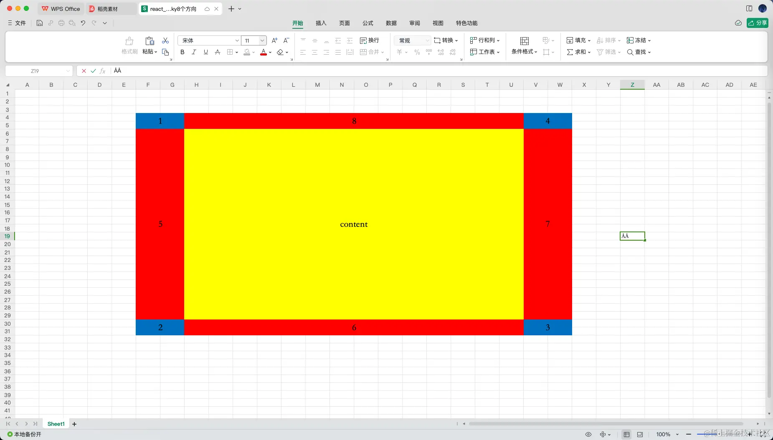773x440 pixels.
Task: Cancel formula entry with red X
Action: click(x=84, y=71)
